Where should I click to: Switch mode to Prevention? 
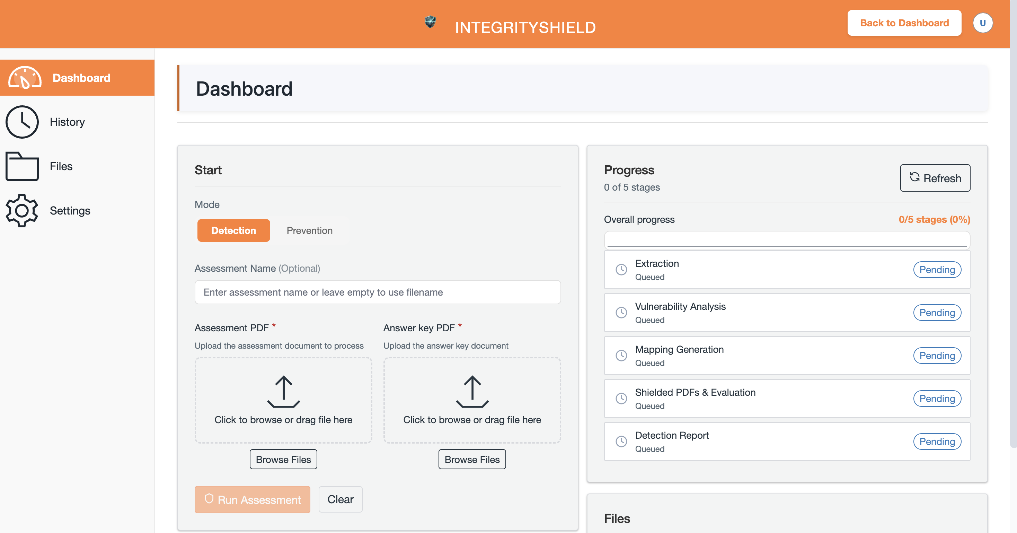pos(309,230)
